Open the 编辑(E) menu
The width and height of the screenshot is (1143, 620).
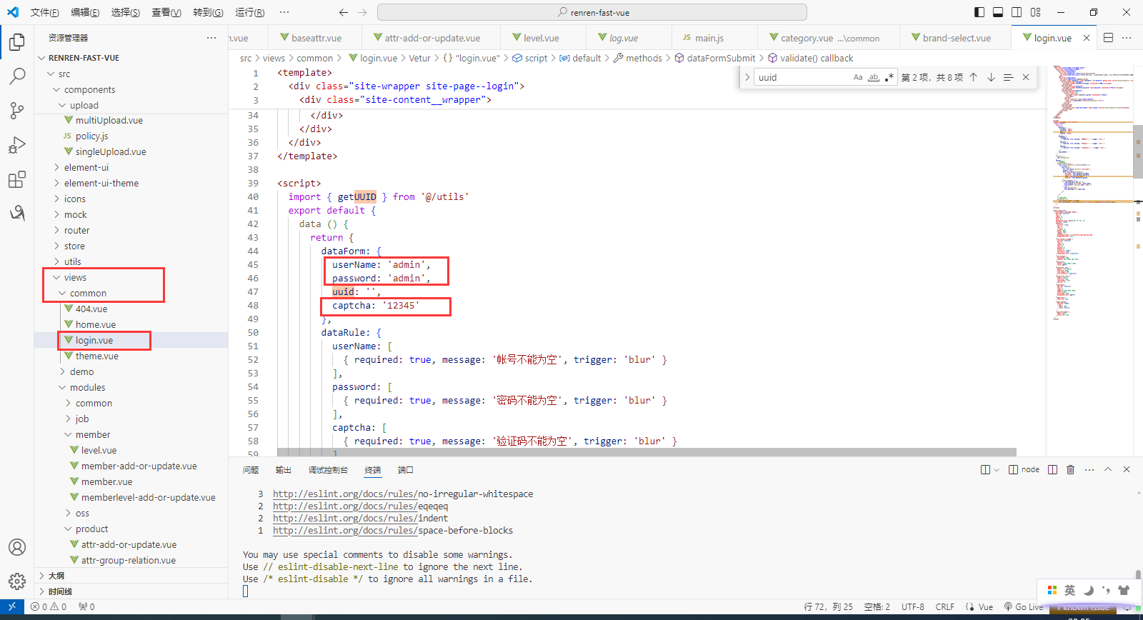85,12
